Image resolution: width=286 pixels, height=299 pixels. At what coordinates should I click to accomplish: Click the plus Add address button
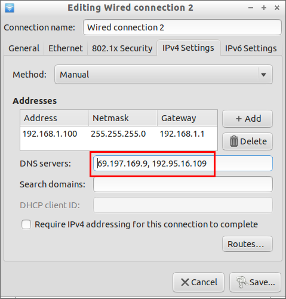coord(247,119)
